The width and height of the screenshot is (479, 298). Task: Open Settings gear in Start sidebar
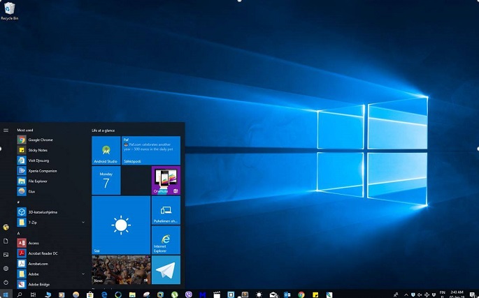tap(6, 268)
